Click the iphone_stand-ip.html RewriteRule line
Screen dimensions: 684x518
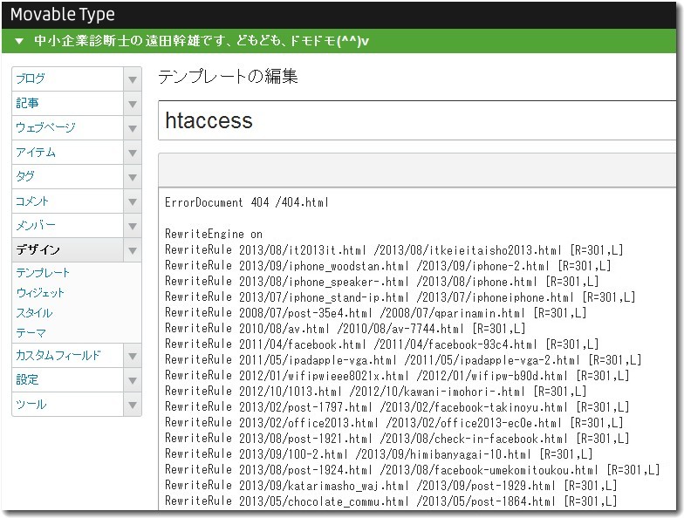click(x=400, y=296)
